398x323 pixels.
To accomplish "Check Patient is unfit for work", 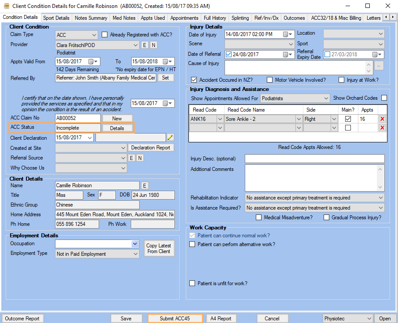I will tap(192, 283).
